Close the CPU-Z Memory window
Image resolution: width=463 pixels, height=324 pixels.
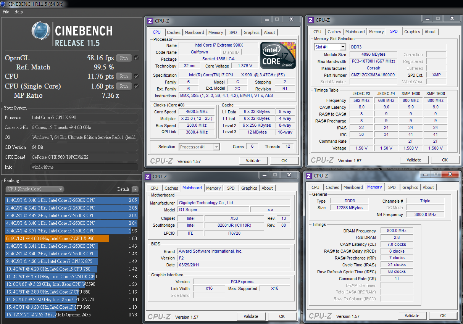tap(451, 174)
